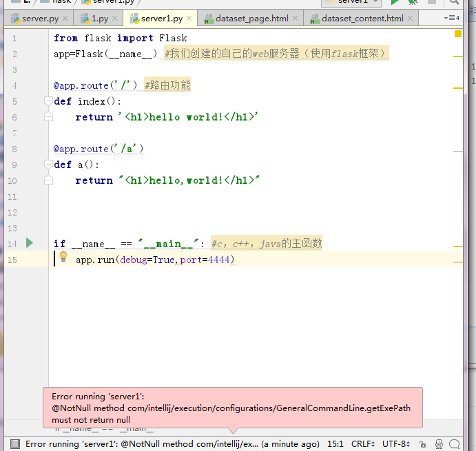Close the dataset_page.html tab
Screen dimensions: 476x451
pyautogui.click(x=295, y=18)
